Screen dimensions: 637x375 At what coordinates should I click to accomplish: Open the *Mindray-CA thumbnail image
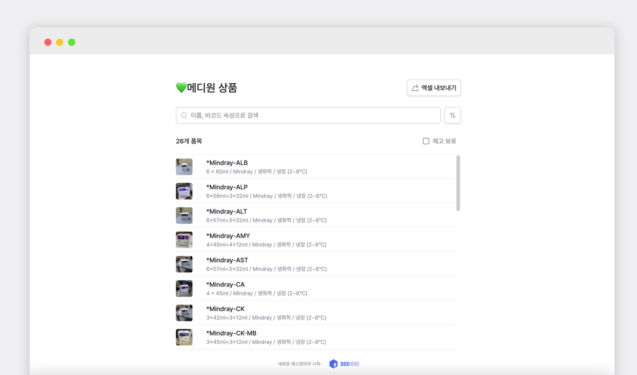[x=184, y=288]
